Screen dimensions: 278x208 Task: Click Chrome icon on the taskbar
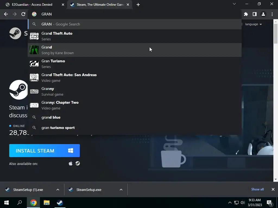(33, 203)
